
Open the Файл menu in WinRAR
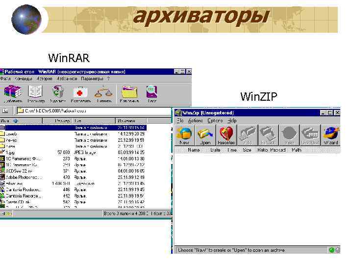click(5, 79)
